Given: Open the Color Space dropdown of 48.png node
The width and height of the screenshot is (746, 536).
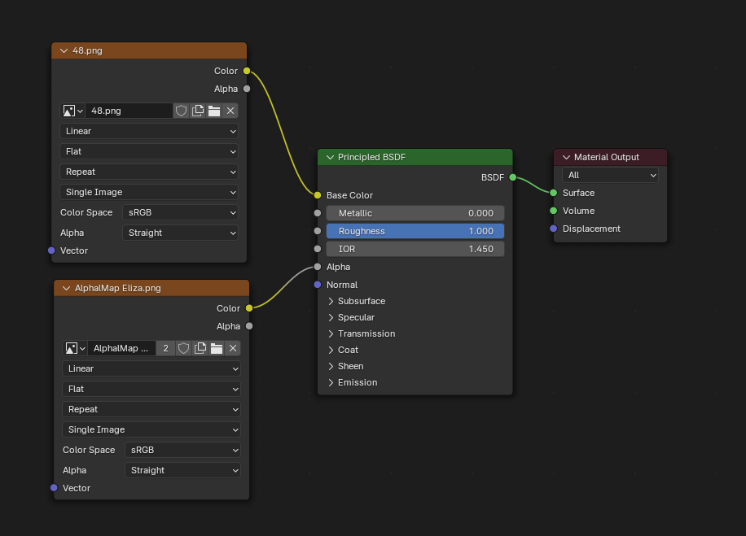Looking at the screenshot, I should click(180, 212).
